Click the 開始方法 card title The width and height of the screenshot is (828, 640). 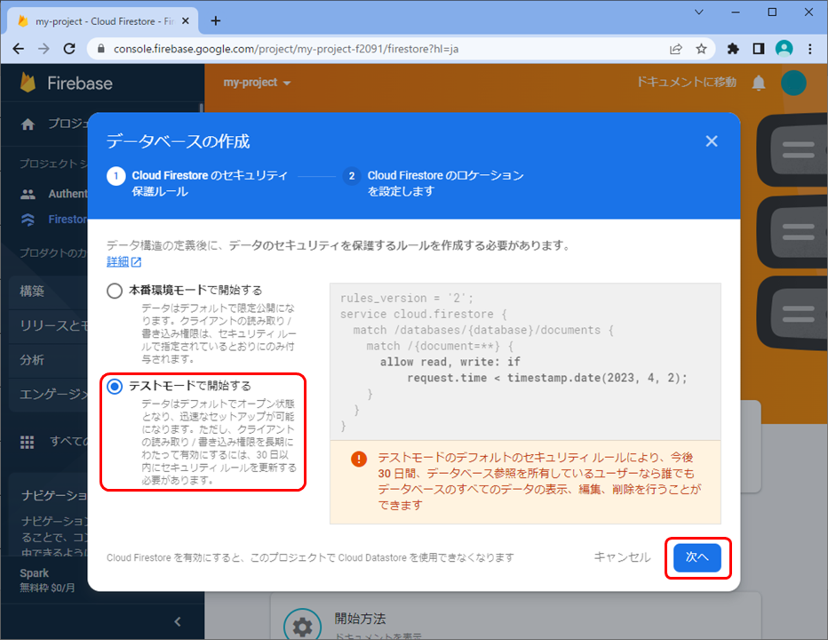coord(360,619)
